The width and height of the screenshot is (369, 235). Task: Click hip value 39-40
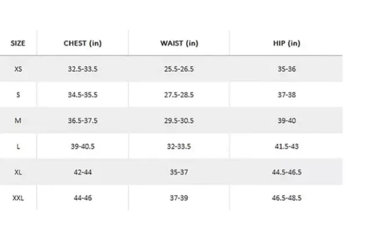point(286,121)
